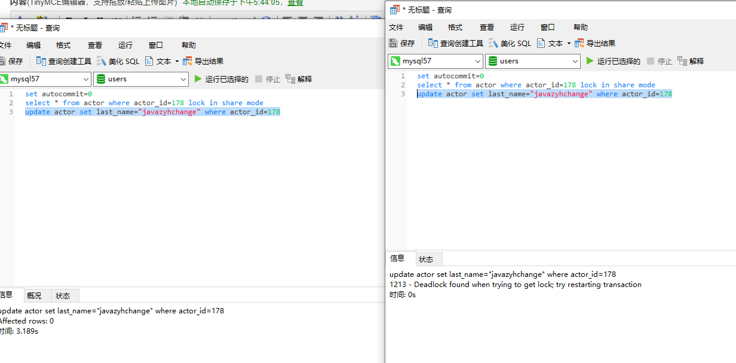Run 运行已选择的 in left window
The image size is (736, 363).
[221, 79]
